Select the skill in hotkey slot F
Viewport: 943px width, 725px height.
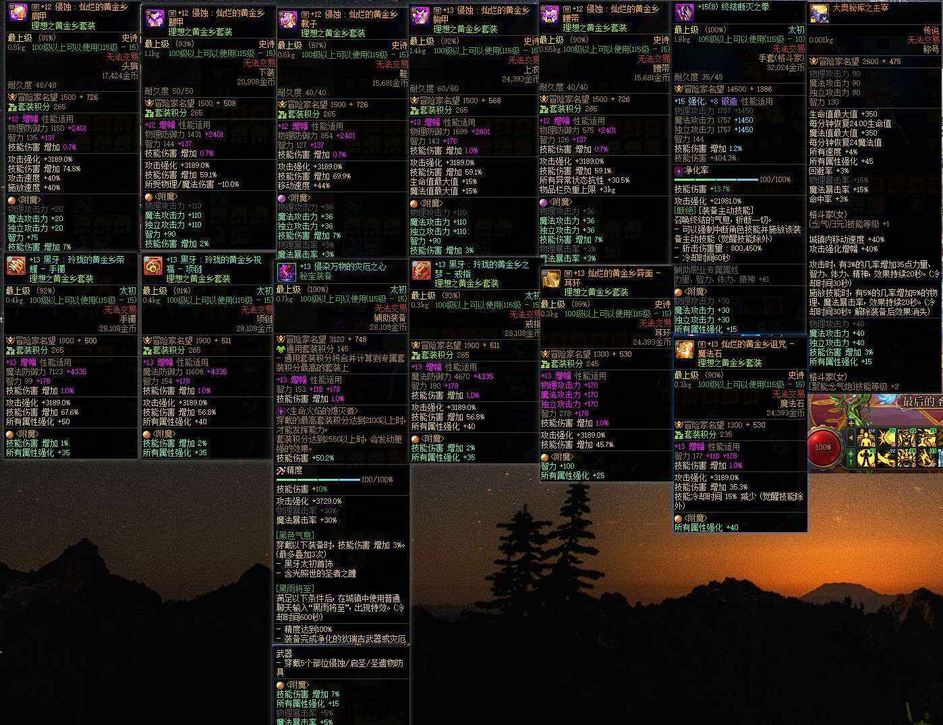(927, 457)
